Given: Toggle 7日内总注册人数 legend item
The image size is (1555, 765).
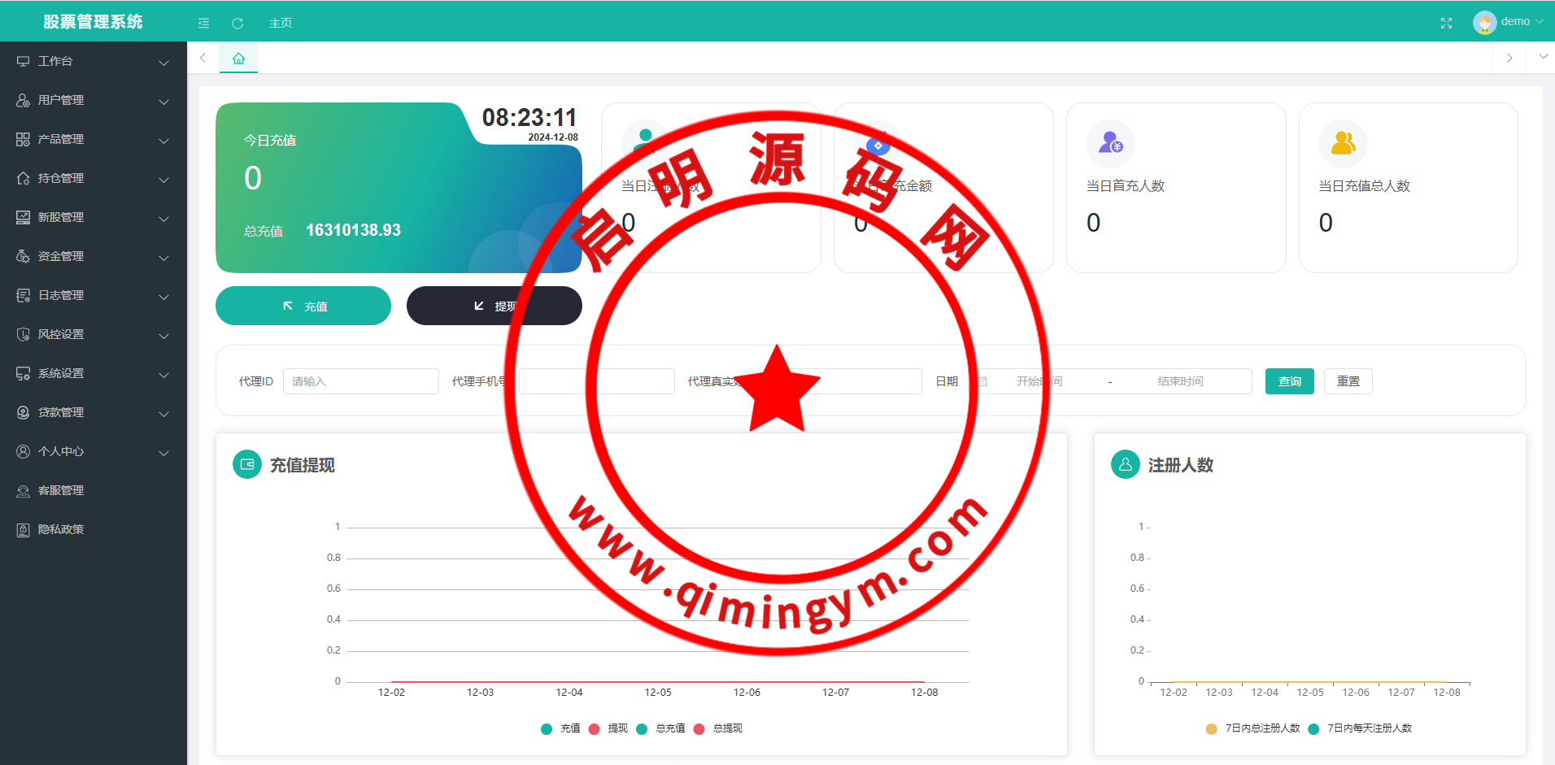Looking at the screenshot, I should pyautogui.click(x=1253, y=728).
